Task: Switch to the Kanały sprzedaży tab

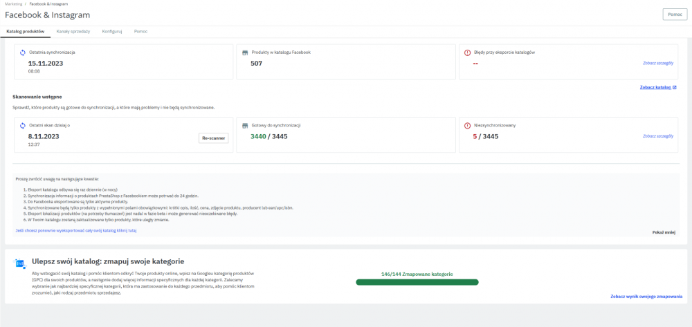Action: point(73,32)
